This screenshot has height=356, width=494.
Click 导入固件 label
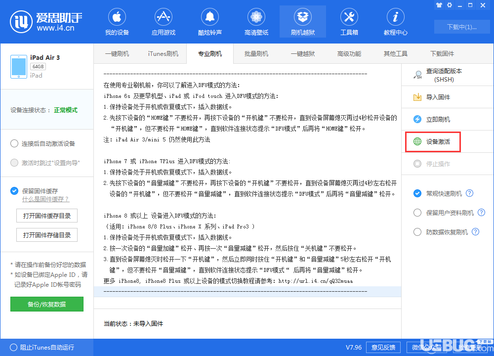tap(438, 97)
